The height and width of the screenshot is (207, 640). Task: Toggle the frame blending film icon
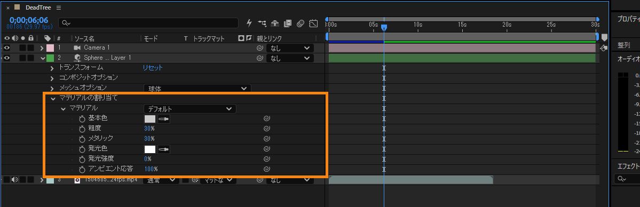[x=288, y=23]
